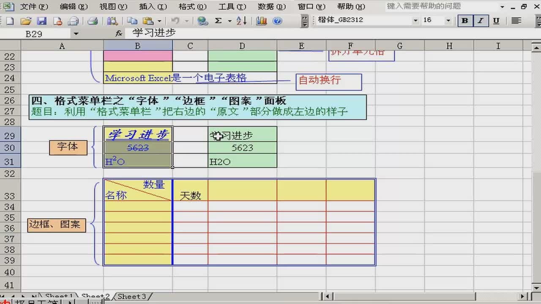Open 工具(T) menu
The width and height of the screenshot is (541, 304).
click(232, 7)
